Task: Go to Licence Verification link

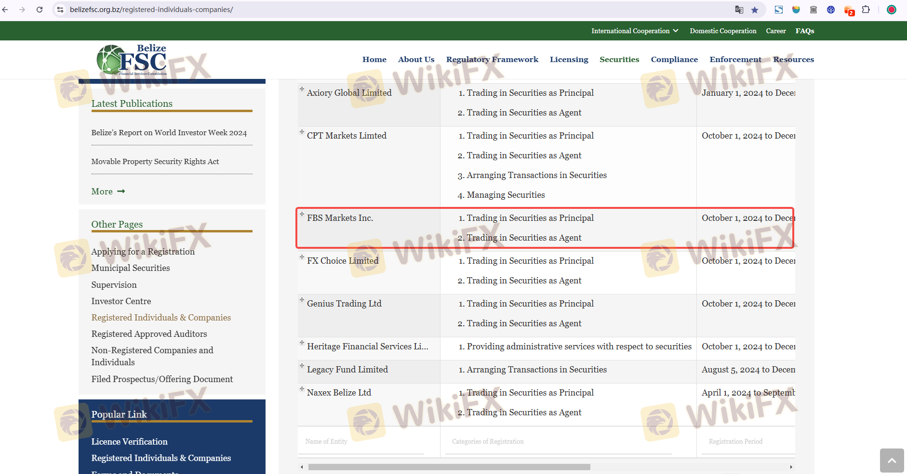Action: point(129,442)
